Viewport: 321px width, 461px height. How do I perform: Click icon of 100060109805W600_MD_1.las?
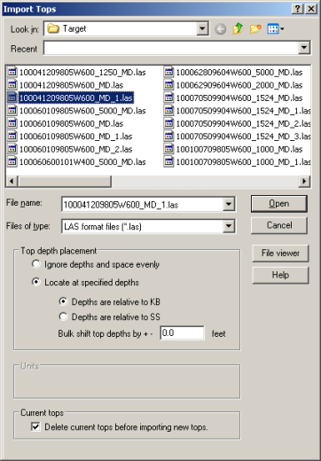click(12, 136)
